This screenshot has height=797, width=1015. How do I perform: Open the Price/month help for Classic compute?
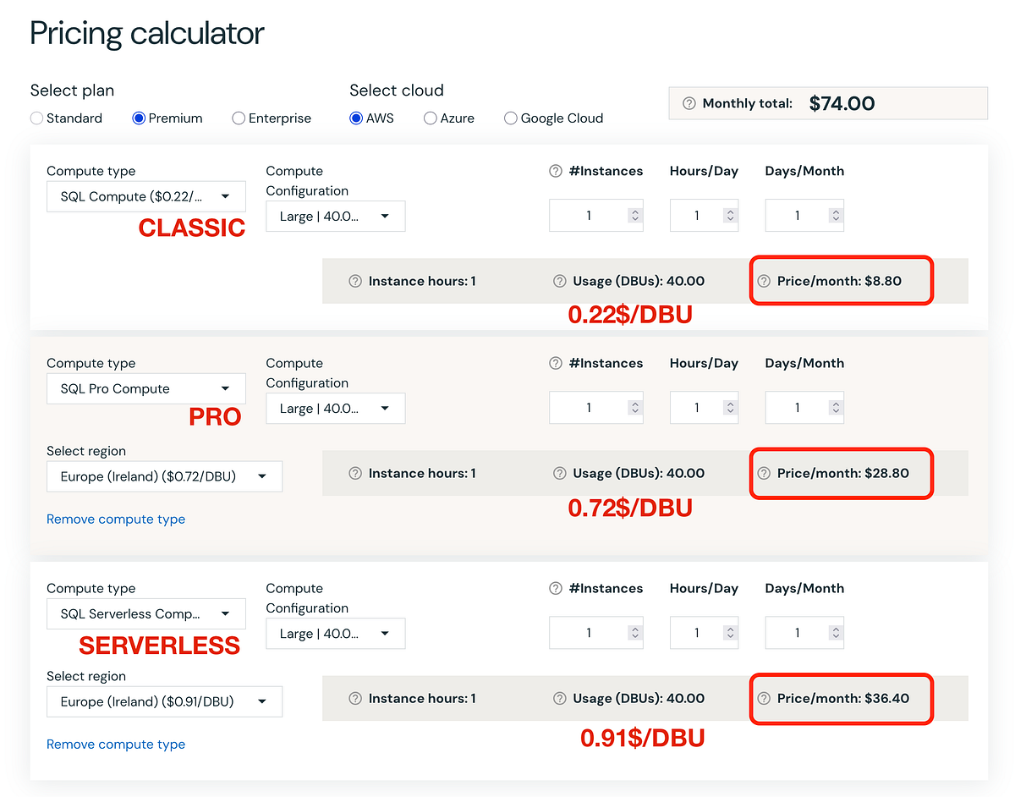765,281
